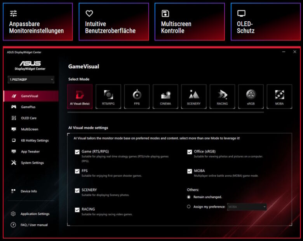The height and width of the screenshot is (241, 303).
Task: Close the DisplayWidget Center window
Action: 295,52
